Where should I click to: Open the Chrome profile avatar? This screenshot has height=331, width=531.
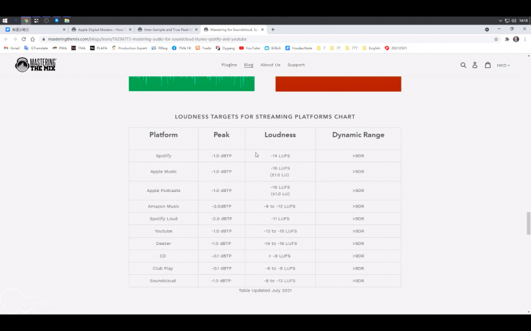pyautogui.click(x=515, y=39)
